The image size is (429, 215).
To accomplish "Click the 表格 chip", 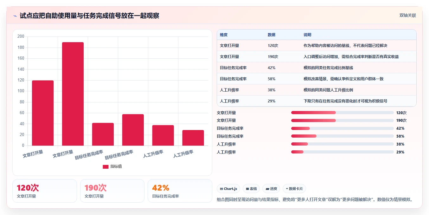I will tap(251, 189).
